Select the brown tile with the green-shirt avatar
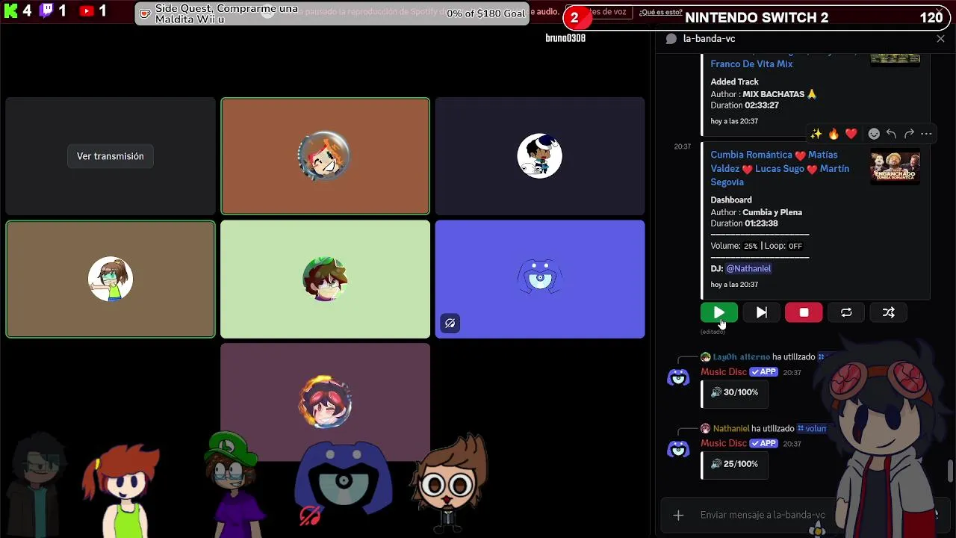956x538 pixels. (x=111, y=279)
